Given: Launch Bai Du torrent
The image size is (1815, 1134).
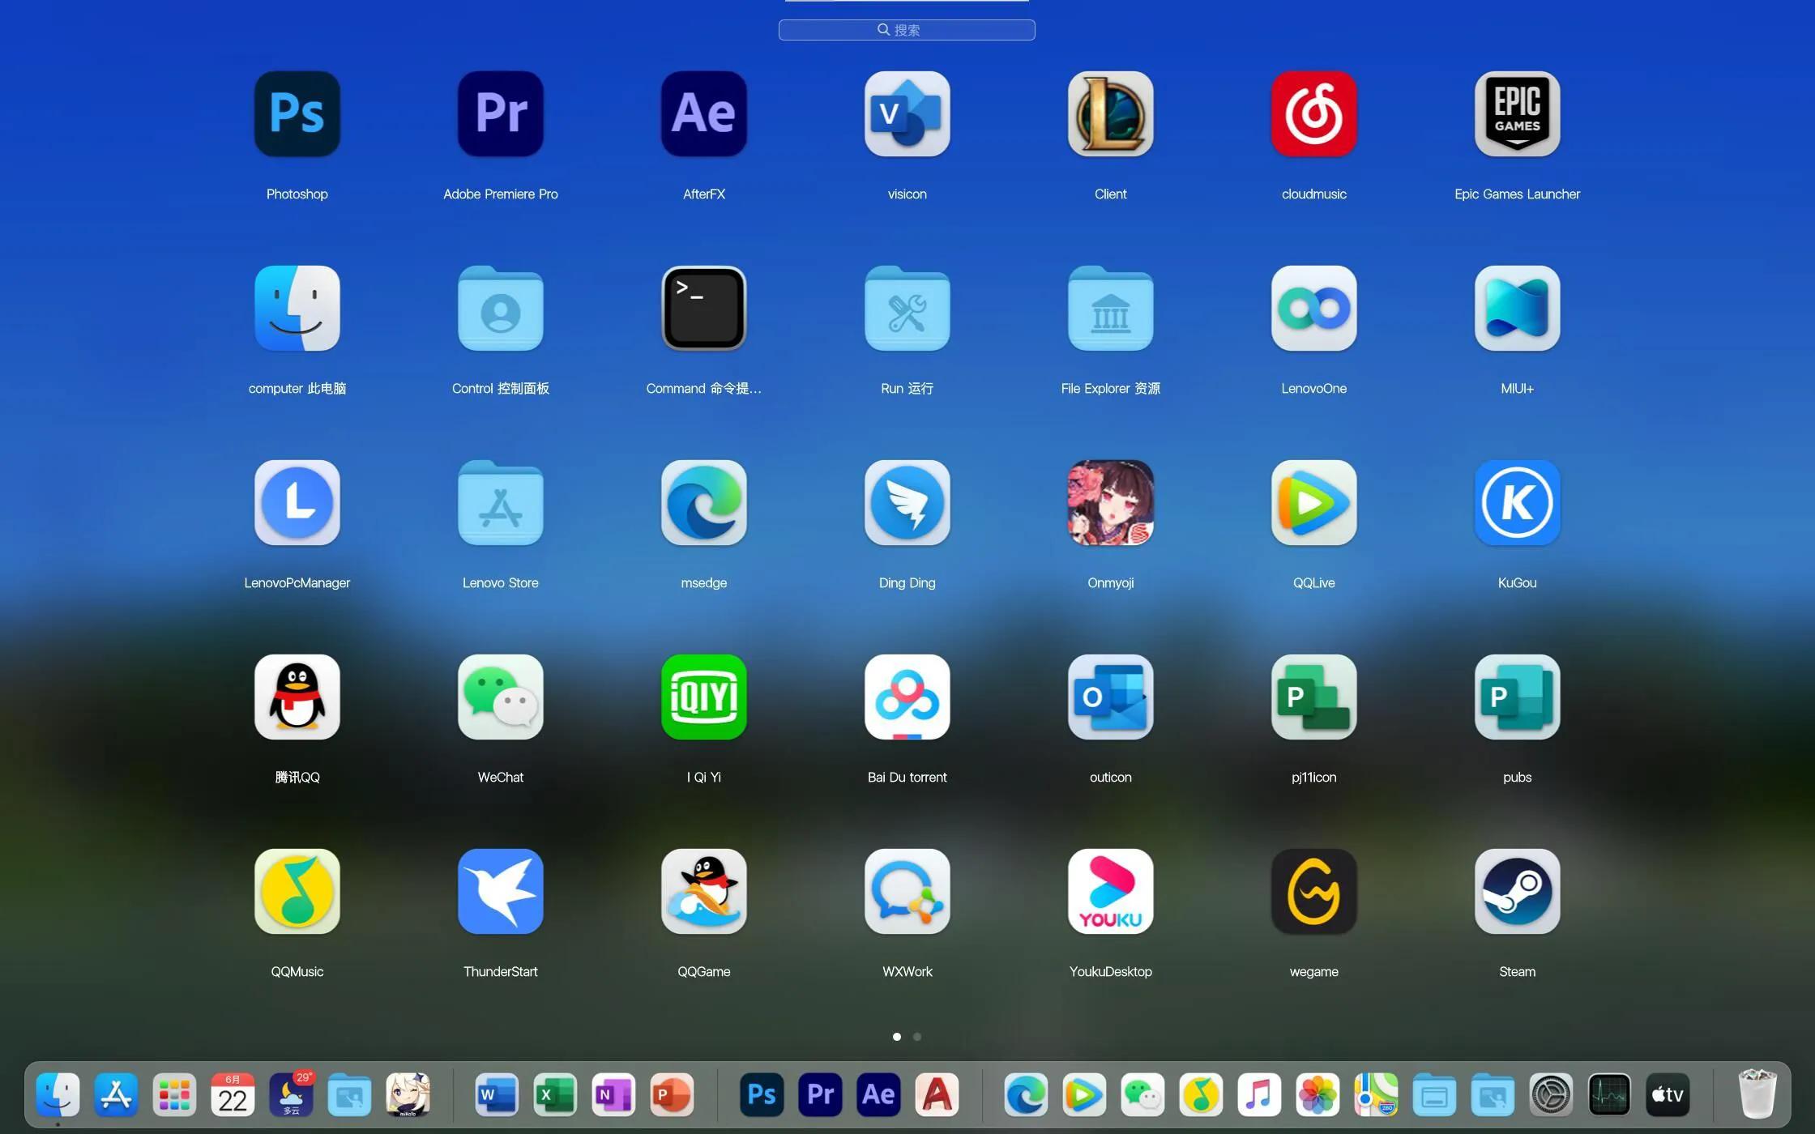Looking at the screenshot, I should tap(907, 697).
